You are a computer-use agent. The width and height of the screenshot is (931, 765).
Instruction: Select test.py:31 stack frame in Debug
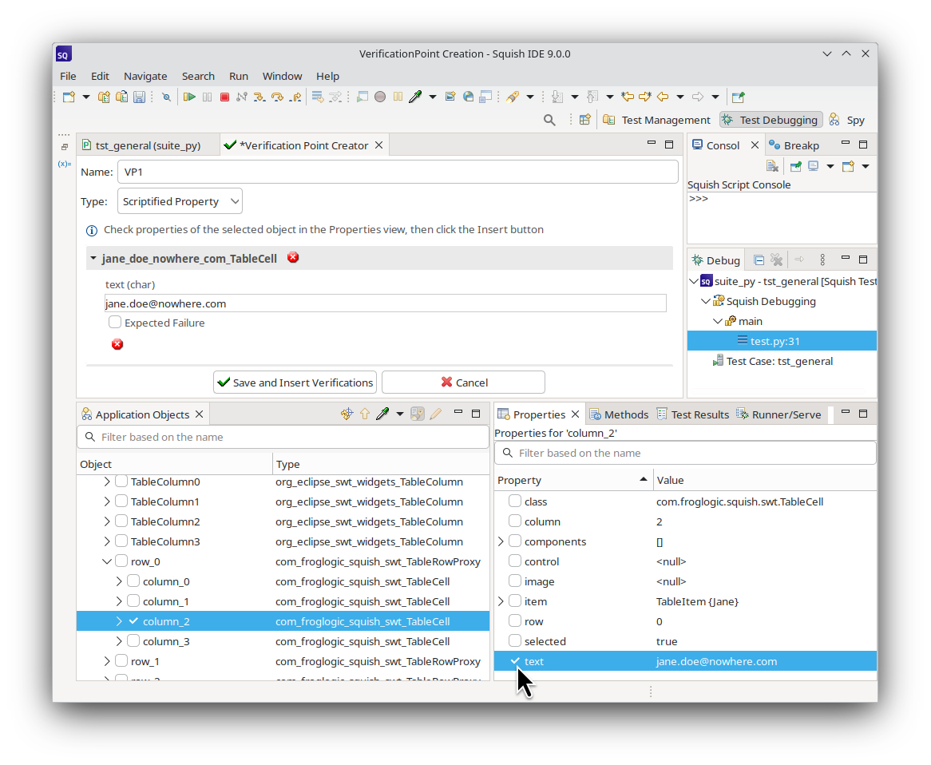pos(775,341)
